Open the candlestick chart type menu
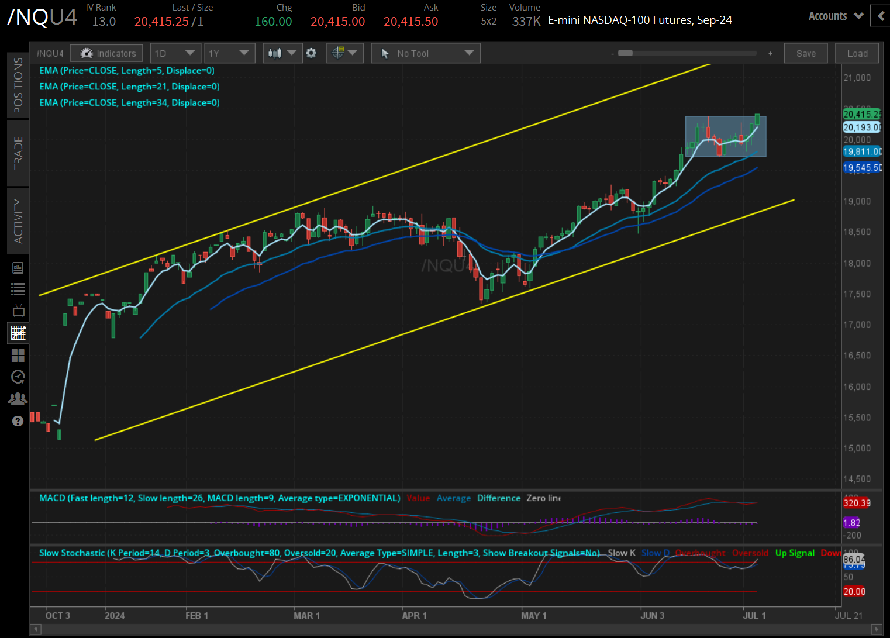This screenshot has width=890, height=638. point(282,53)
